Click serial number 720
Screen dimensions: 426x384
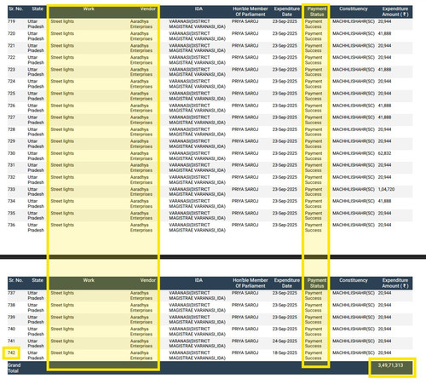(12, 33)
